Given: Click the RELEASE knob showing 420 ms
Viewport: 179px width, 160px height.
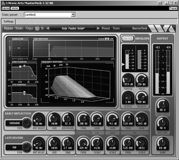Looking at the screenshot, I should click(x=141, y=97).
